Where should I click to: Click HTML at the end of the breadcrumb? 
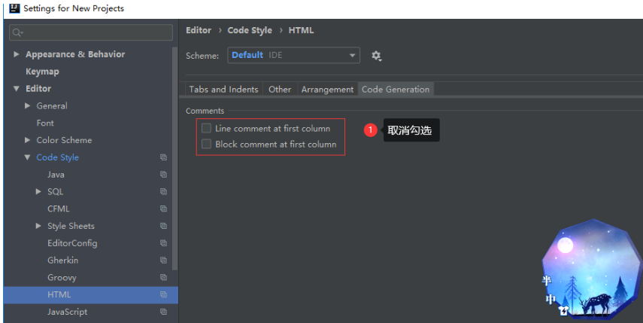(x=301, y=30)
